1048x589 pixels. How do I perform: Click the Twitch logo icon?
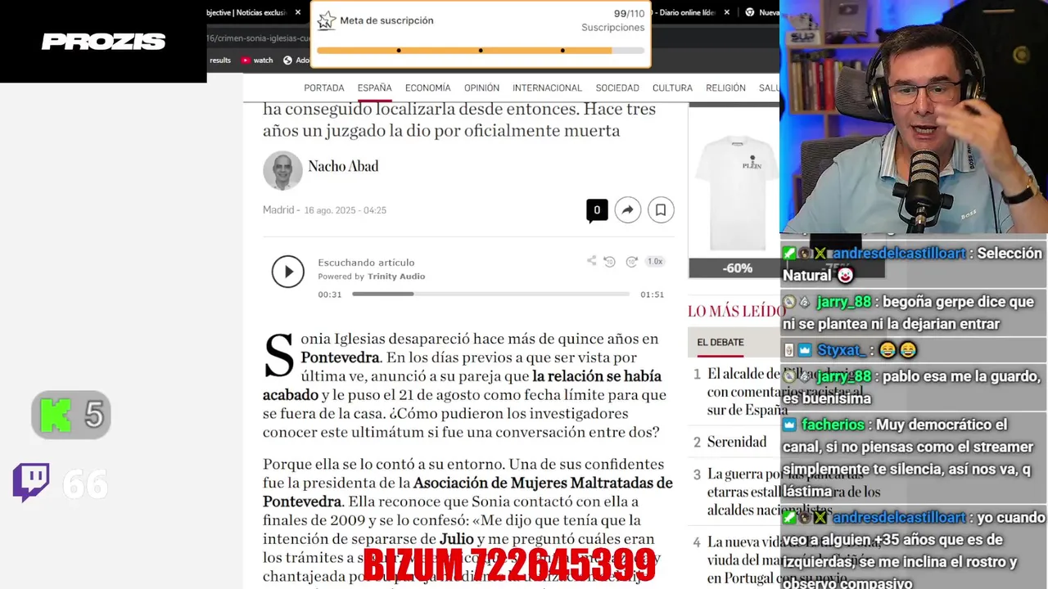click(31, 482)
